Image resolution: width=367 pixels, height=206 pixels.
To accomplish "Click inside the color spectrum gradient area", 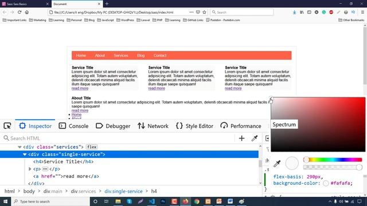I will [x=318, y=124].
